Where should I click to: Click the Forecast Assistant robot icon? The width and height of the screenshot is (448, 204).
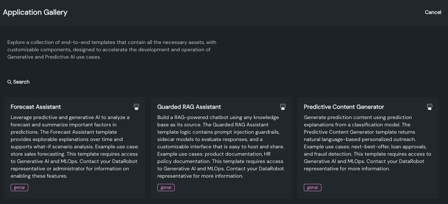point(136,107)
